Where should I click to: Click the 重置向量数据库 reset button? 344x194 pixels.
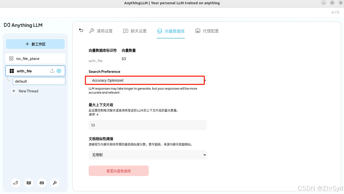tap(119, 171)
